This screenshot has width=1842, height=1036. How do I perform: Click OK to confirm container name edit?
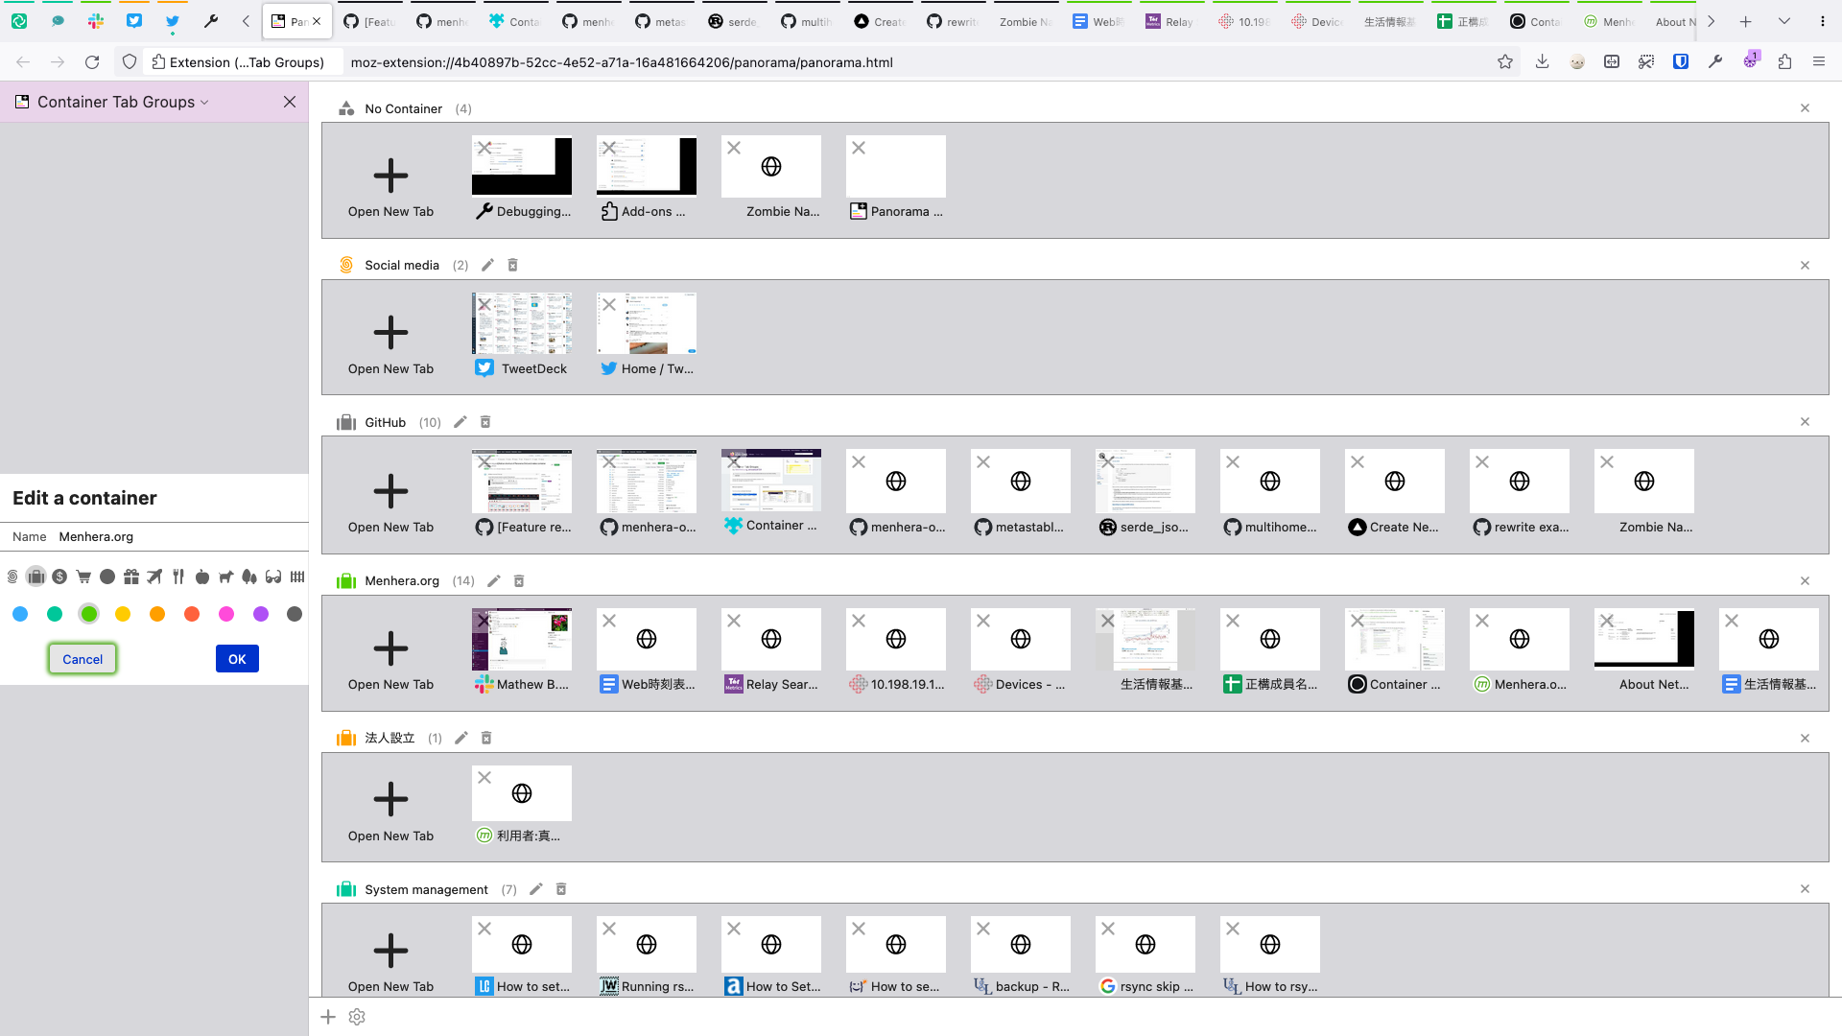237,659
